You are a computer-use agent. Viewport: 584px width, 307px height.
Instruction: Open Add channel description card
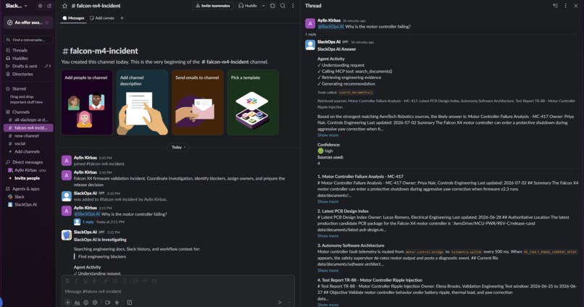coord(142,102)
